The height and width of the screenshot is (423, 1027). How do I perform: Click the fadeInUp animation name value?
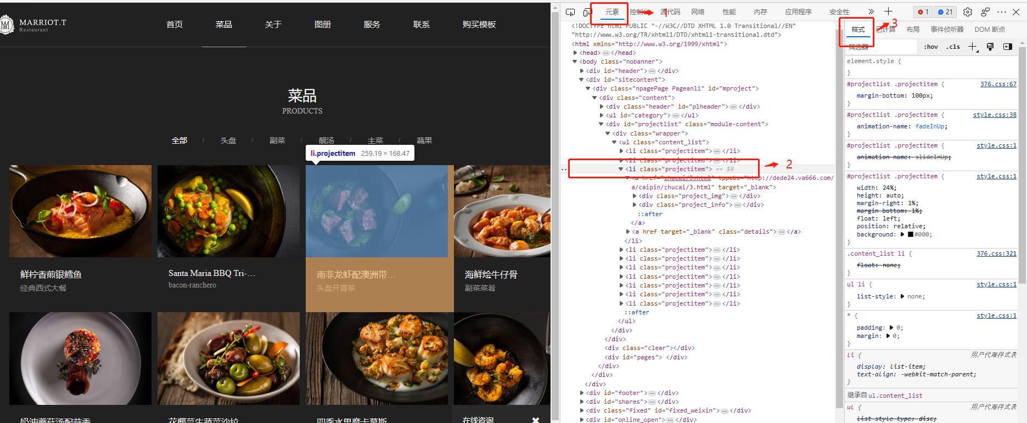coord(930,126)
